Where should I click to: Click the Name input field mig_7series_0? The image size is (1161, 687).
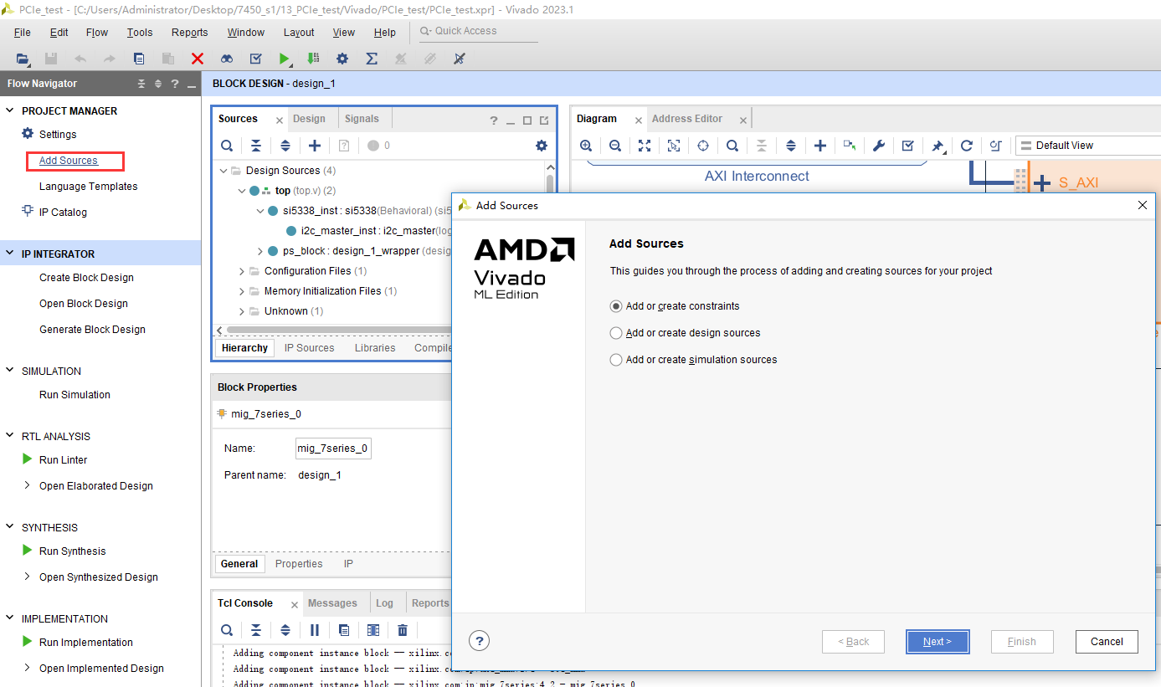pos(333,449)
